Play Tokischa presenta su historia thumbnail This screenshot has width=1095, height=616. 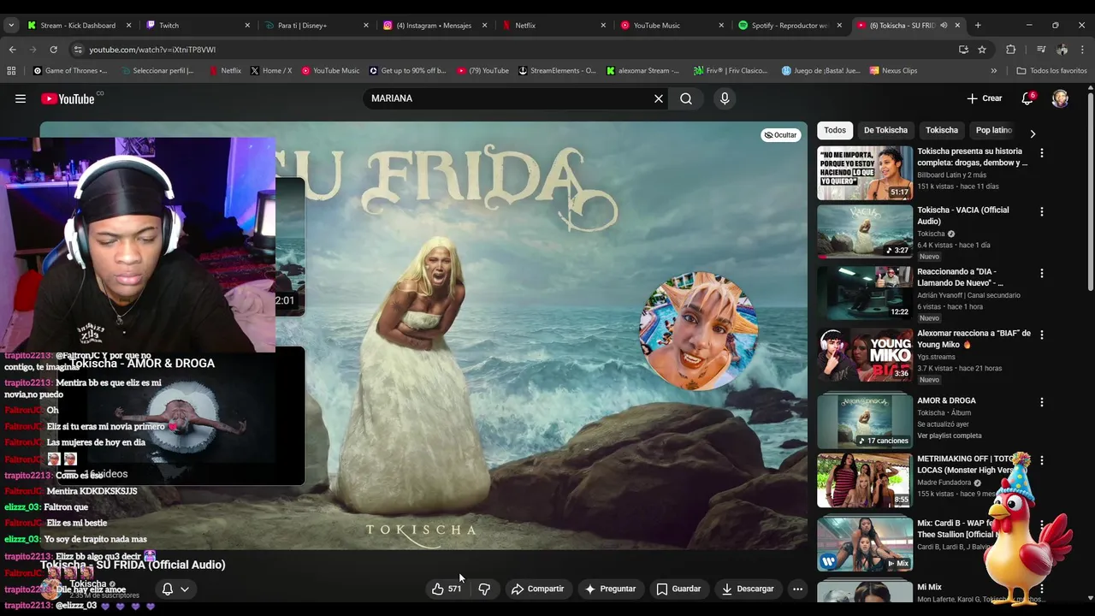click(x=864, y=173)
